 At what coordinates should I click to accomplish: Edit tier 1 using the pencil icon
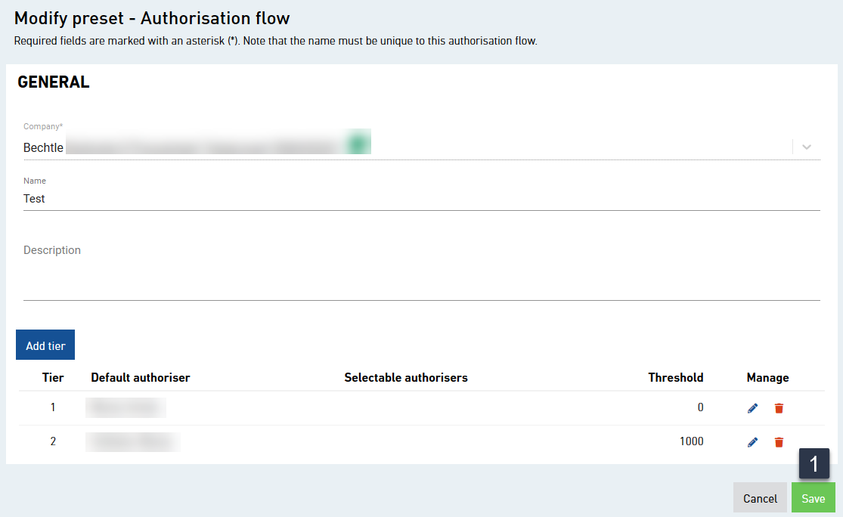(752, 407)
